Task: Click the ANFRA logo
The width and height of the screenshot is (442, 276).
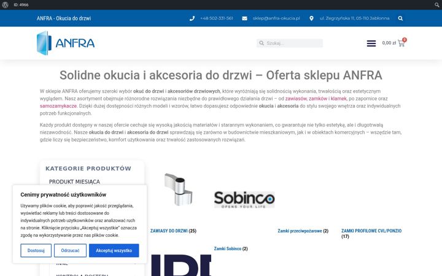Action: click(66, 43)
